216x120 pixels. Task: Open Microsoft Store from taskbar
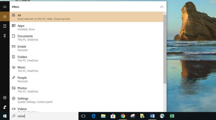[113, 116]
